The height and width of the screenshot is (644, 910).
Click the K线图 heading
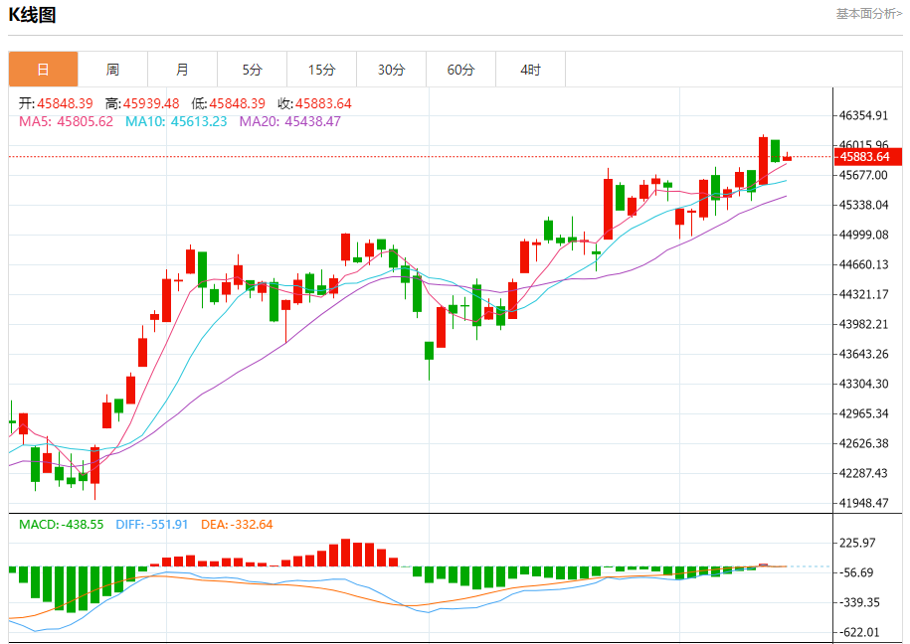[32, 15]
